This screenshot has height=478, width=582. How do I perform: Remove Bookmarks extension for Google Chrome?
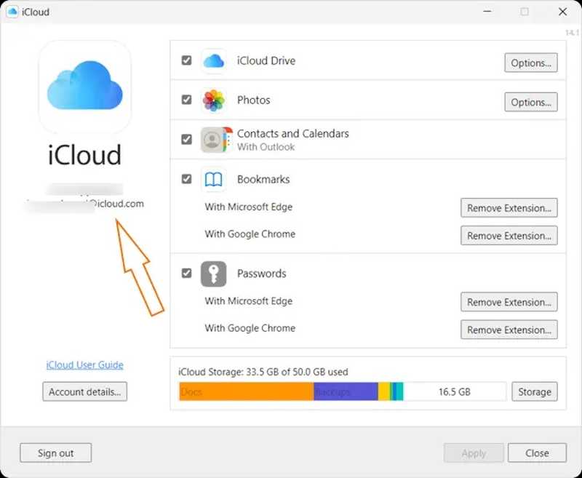click(x=509, y=236)
